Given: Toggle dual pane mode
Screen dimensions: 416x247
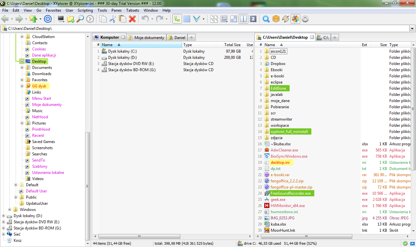Looking at the screenshot, I should (x=243, y=19).
